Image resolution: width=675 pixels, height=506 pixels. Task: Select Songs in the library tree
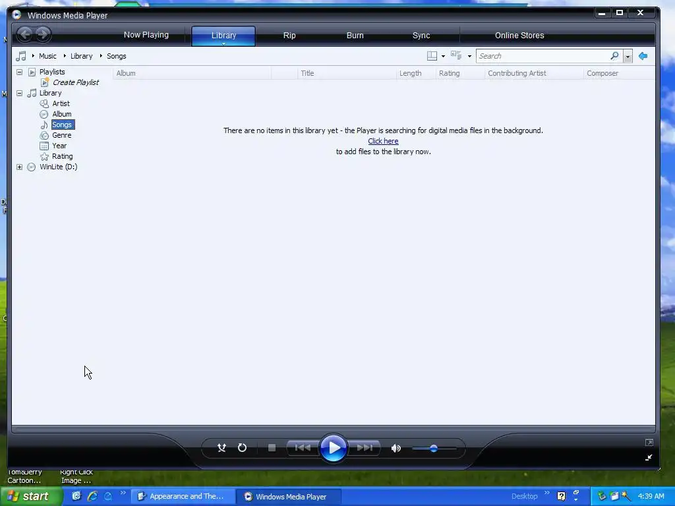coord(63,125)
